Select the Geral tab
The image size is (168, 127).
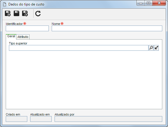pyautogui.click(x=11, y=37)
